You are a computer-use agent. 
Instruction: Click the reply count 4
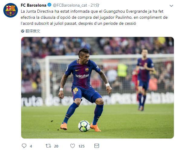[x=31, y=146]
